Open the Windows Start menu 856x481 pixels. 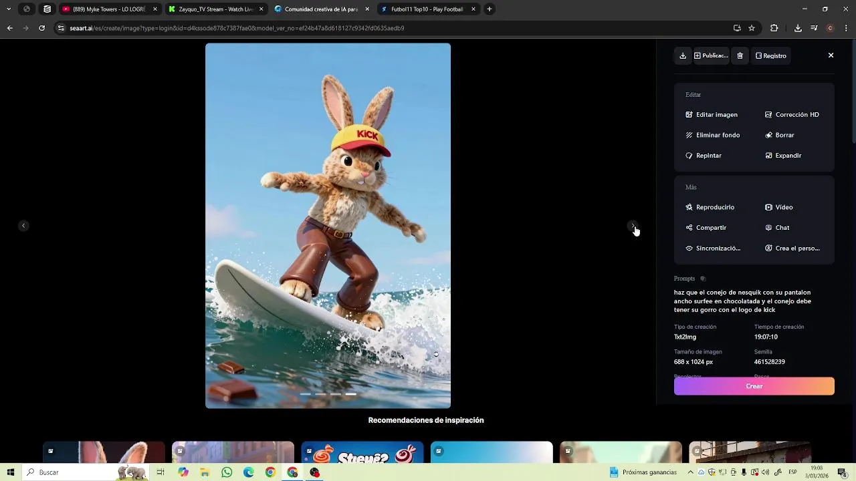click(11, 472)
